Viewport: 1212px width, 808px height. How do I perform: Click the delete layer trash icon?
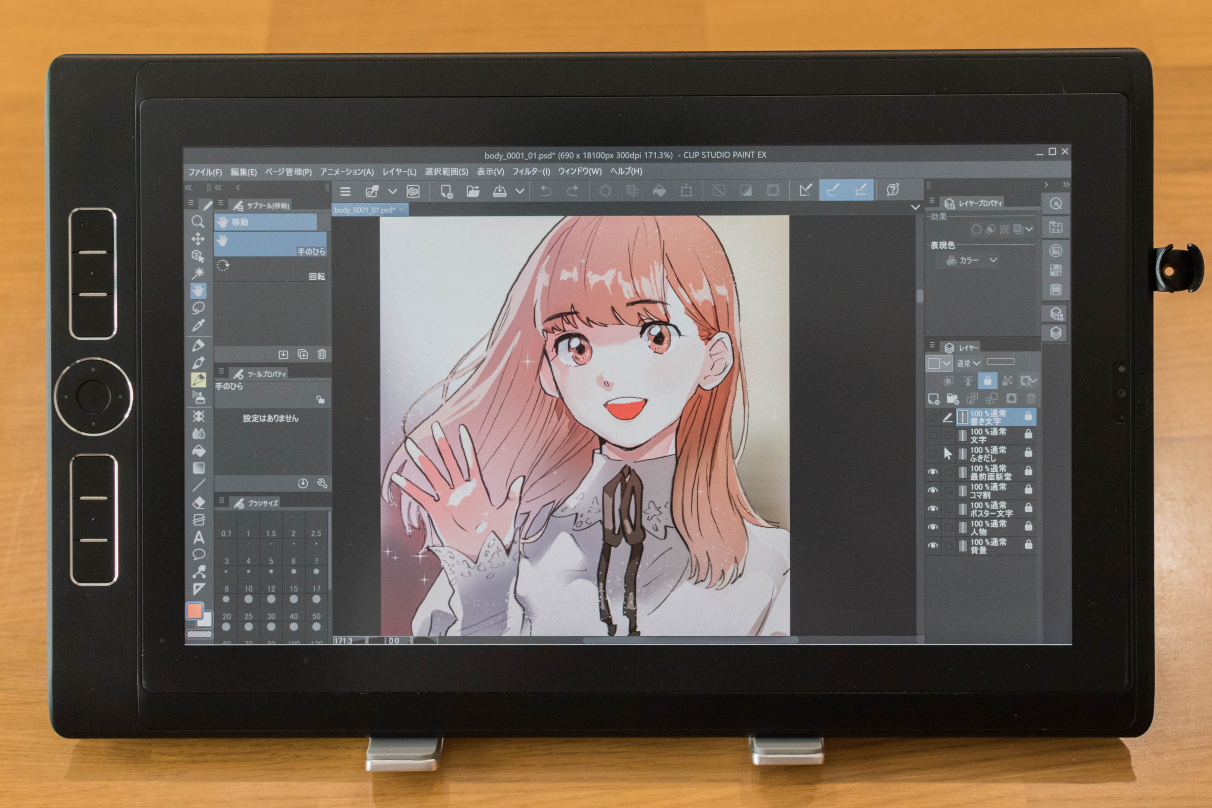pos(1031,399)
